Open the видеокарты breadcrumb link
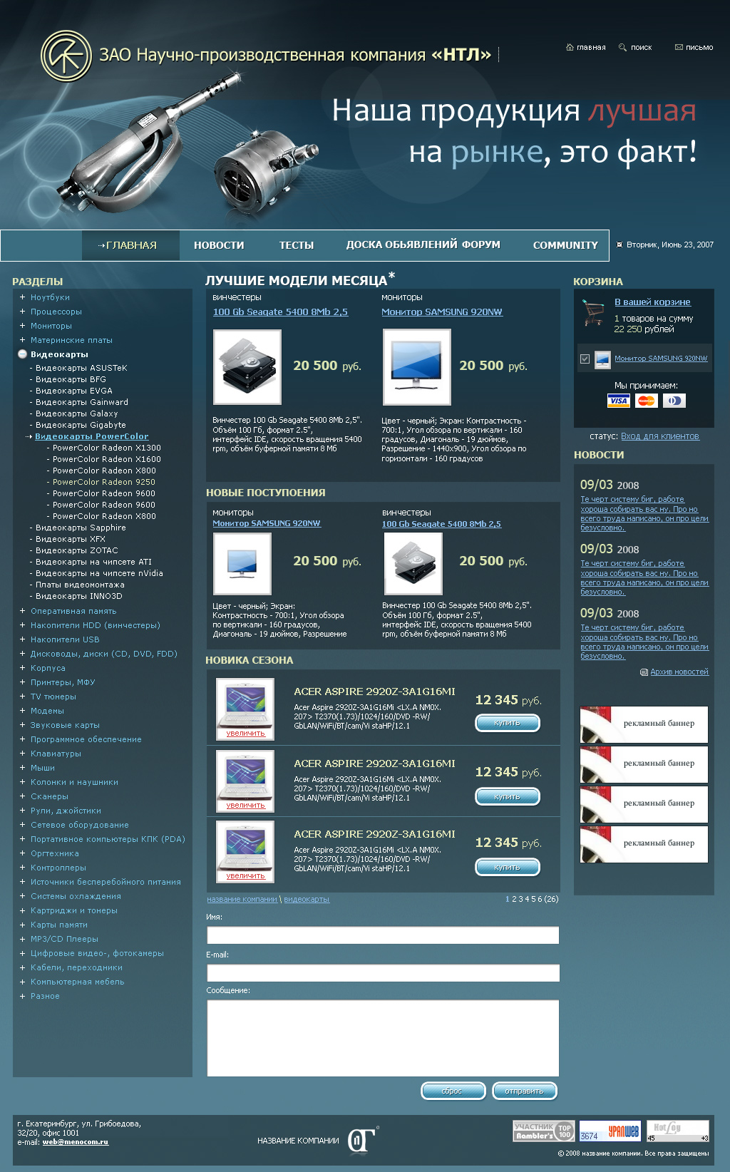730x1172 pixels. 307,900
